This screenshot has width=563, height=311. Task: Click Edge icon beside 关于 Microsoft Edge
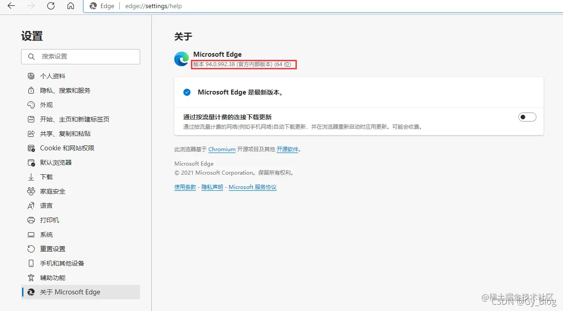click(x=31, y=292)
